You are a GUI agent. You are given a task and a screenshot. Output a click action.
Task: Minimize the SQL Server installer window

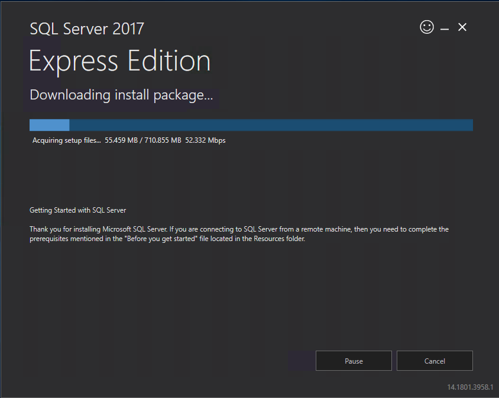coord(445,29)
